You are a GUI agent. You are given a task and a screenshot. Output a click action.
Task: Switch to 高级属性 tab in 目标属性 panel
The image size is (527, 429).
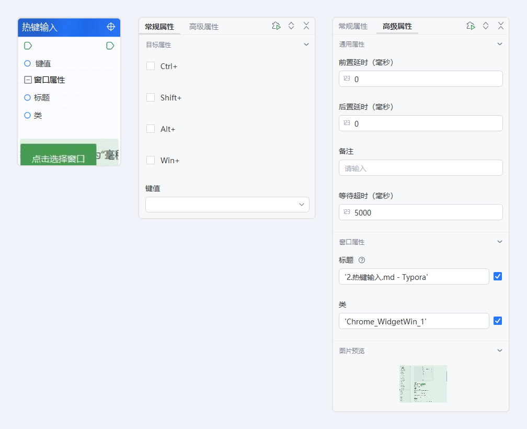click(x=204, y=27)
